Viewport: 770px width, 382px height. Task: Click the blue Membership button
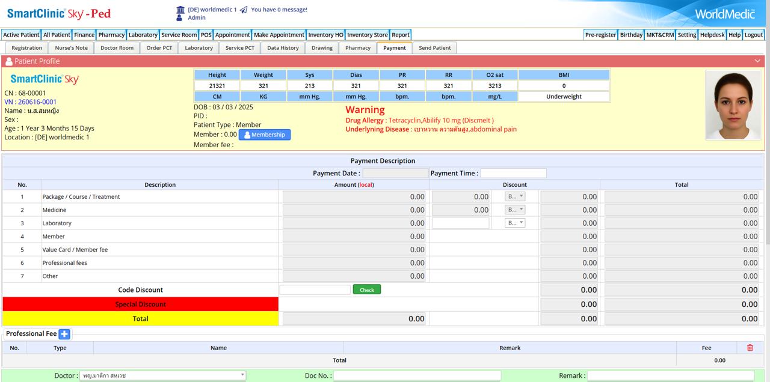pyautogui.click(x=265, y=135)
